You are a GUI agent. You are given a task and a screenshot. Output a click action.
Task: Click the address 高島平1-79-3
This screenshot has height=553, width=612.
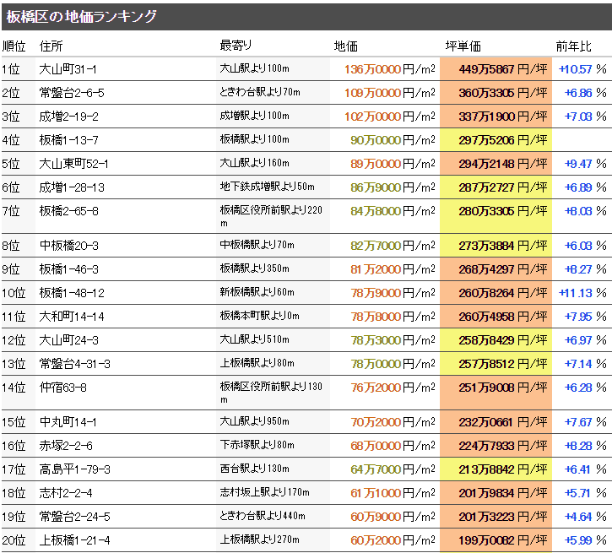[x=74, y=469]
